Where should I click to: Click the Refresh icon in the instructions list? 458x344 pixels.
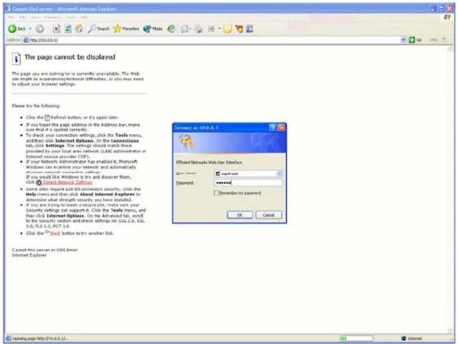click(x=47, y=117)
